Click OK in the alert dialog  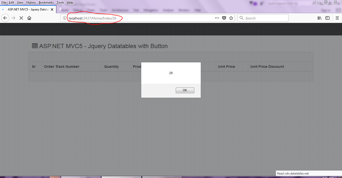tap(185, 90)
